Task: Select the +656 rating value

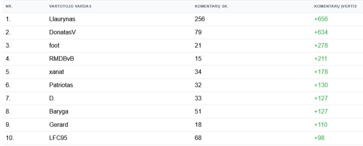Action: (x=321, y=19)
